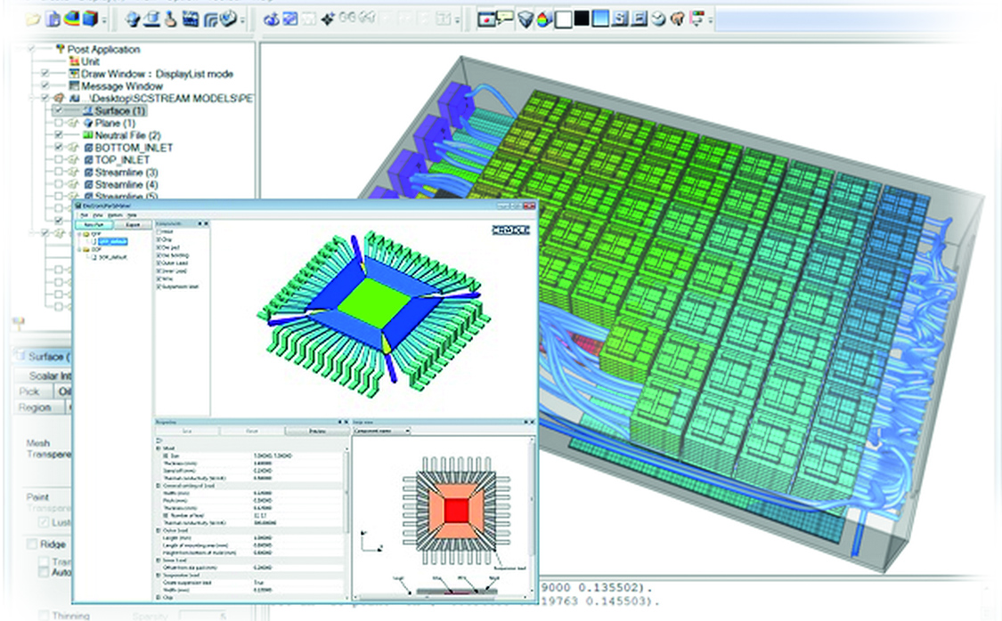Click the blue cube icon beside Plane (1)
The image size is (1002, 621).
(x=88, y=123)
